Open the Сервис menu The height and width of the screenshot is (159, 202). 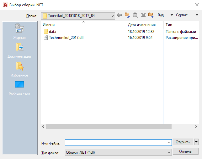point(182,15)
